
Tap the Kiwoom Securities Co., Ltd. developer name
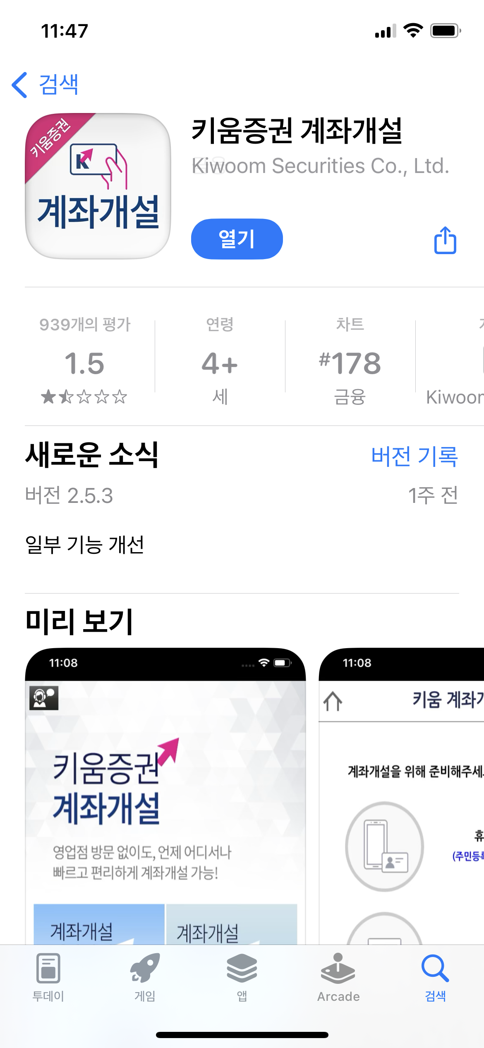tap(321, 166)
